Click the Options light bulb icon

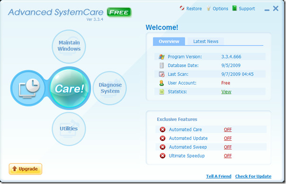click(x=208, y=8)
